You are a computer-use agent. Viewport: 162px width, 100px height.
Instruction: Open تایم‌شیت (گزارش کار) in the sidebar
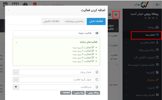click(x=146, y=57)
